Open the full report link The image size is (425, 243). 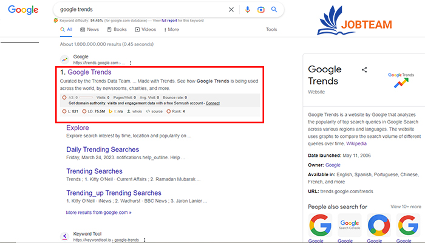(x=169, y=20)
